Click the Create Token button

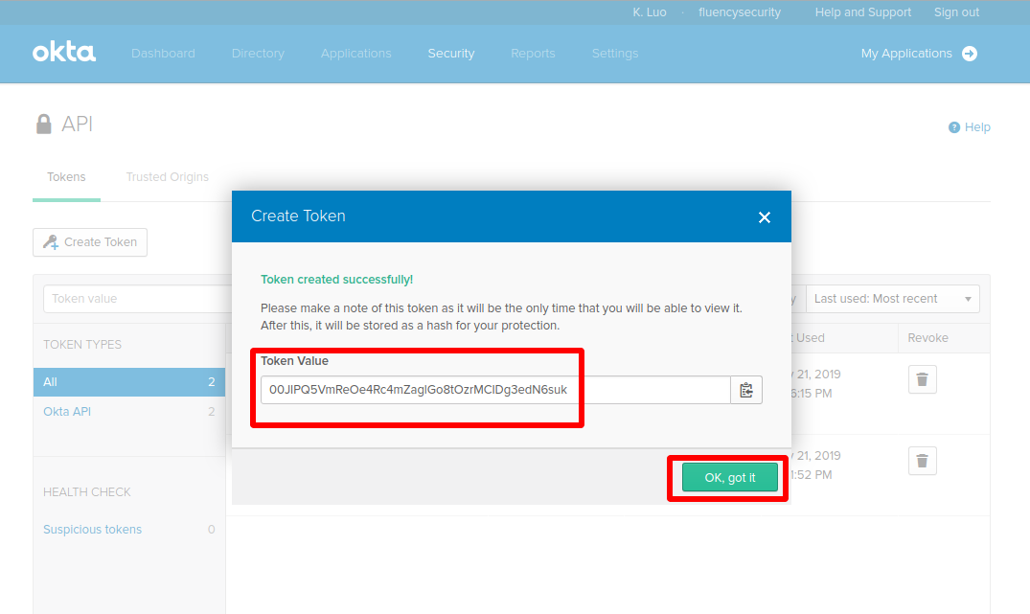pyautogui.click(x=90, y=242)
